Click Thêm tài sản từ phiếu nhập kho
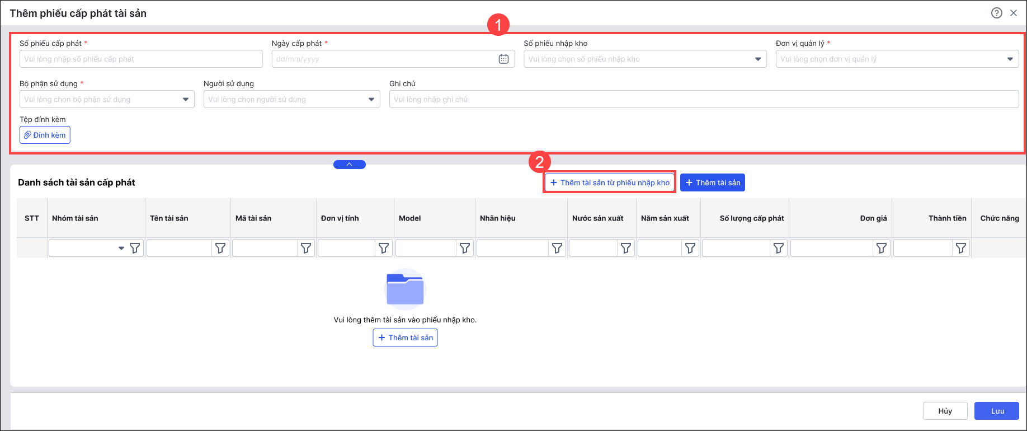The height and width of the screenshot is (431, 1027). coord(610,182)
